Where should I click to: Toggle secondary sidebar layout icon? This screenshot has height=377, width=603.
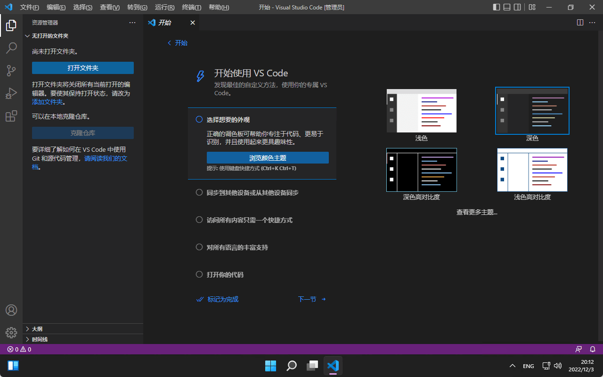click(517, 7)
